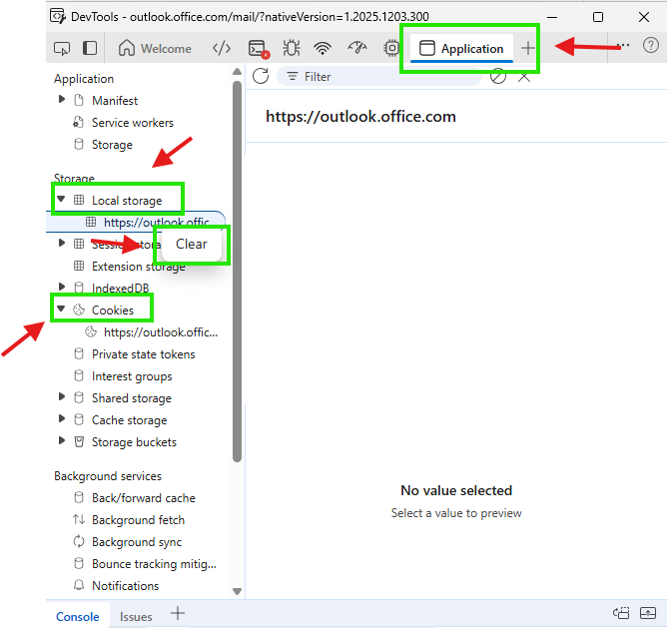Open Interest groups

pos(132,376)
